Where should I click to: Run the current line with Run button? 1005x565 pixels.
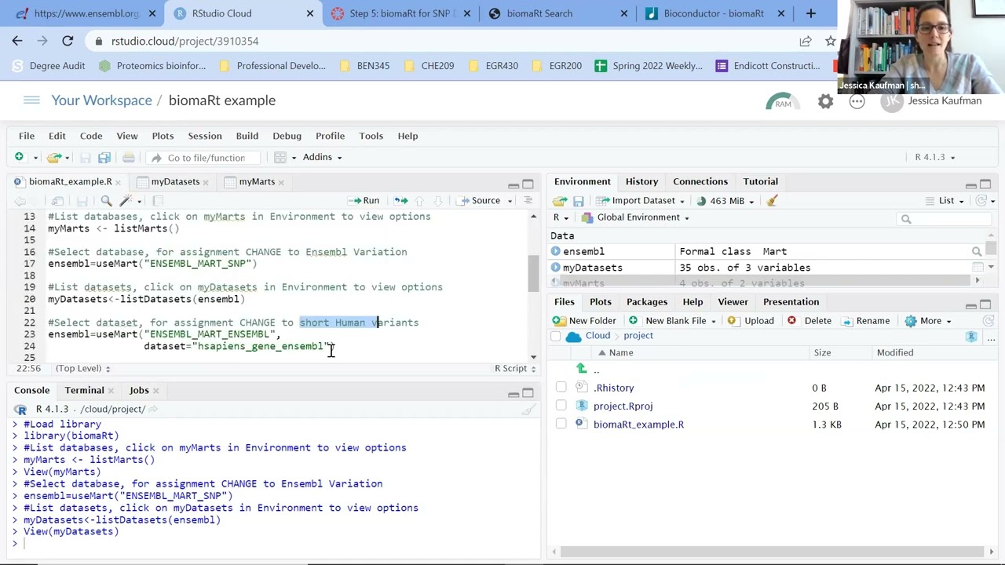click(x=364, y=201)
